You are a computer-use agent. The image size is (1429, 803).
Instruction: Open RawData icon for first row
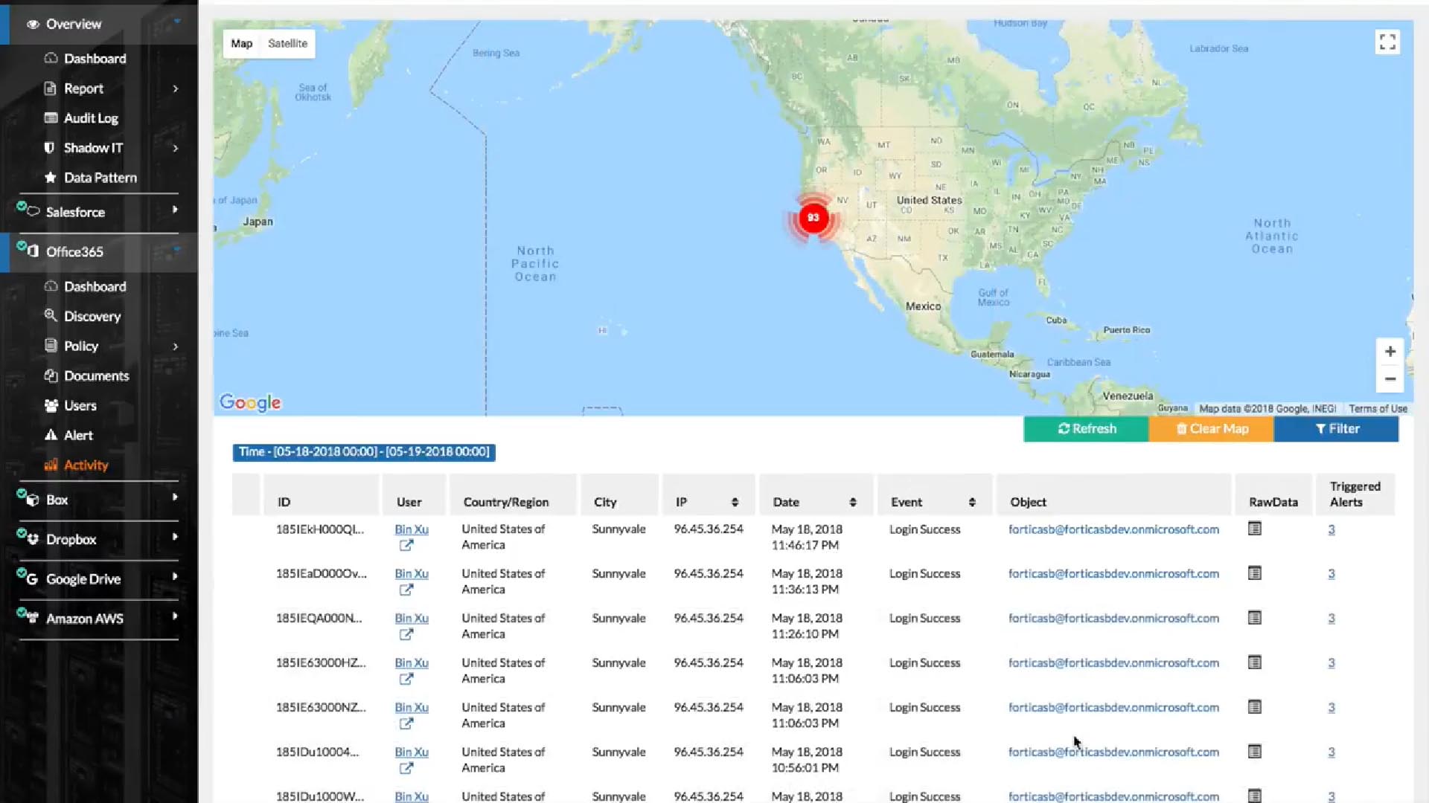1255,529
